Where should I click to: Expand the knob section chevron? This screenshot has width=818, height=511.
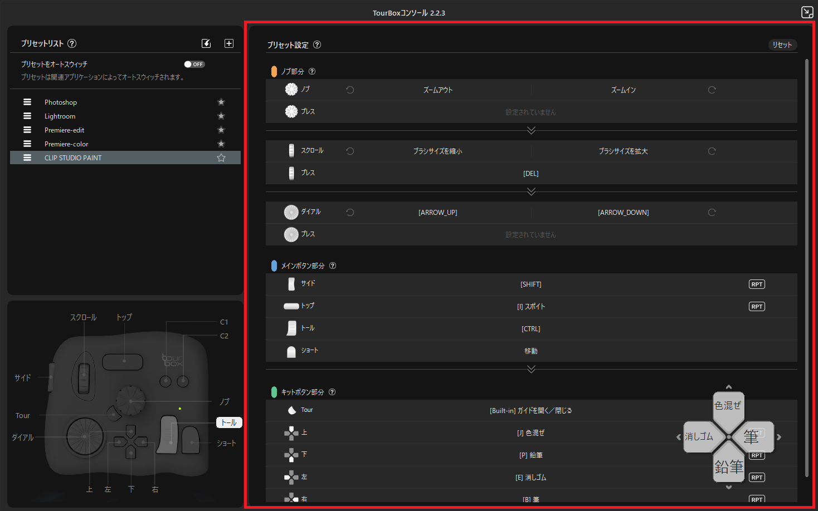click(x=531, y=130)
